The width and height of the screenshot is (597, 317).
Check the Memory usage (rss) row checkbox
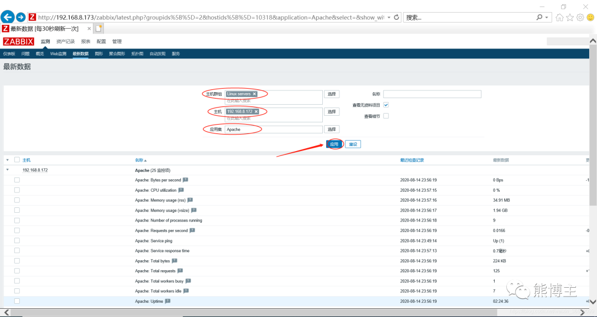17,200
